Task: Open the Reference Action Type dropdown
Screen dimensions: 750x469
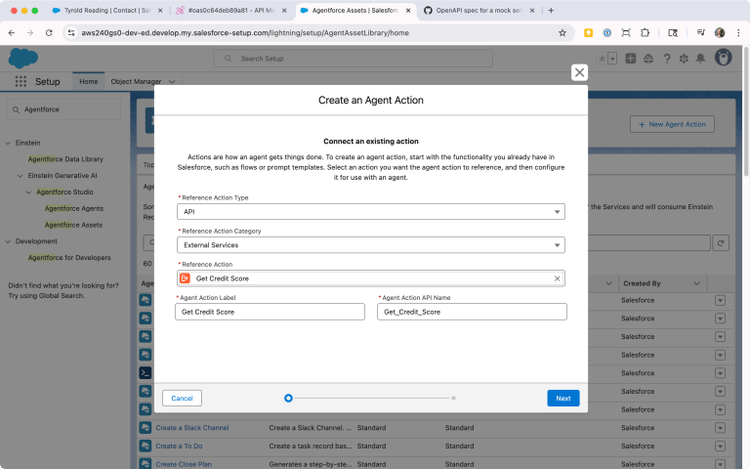Action: pyautogui.click(x=371, y=211)
